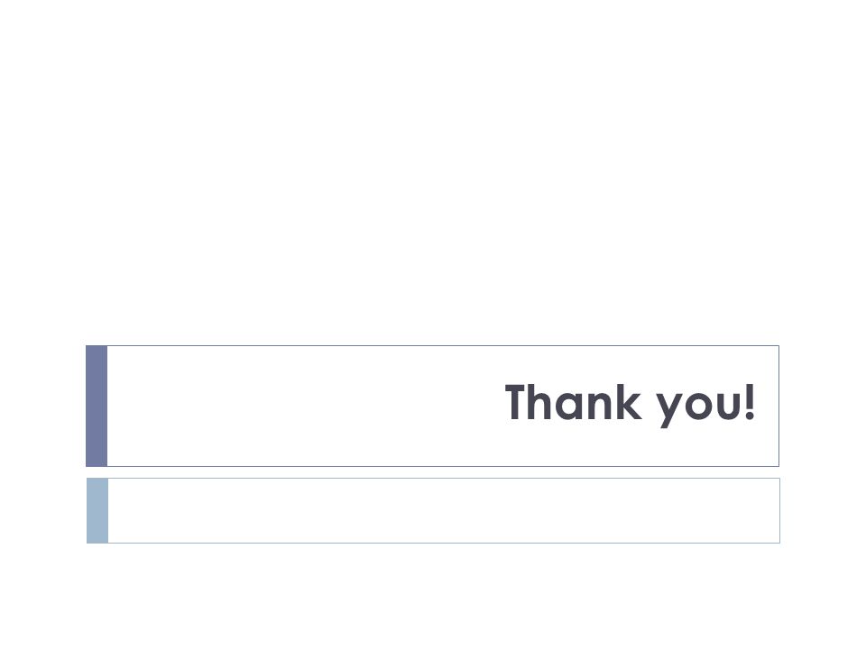Click the capital letter T in title
The height and width of the screenshot is (649, 866).
(x=520, y=402)
